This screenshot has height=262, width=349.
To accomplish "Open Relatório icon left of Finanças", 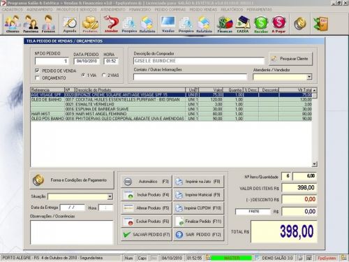I will click(x=204, y=24).
